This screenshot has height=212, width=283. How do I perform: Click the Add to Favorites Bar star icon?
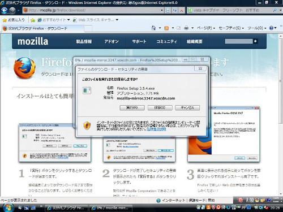point(33,20)
